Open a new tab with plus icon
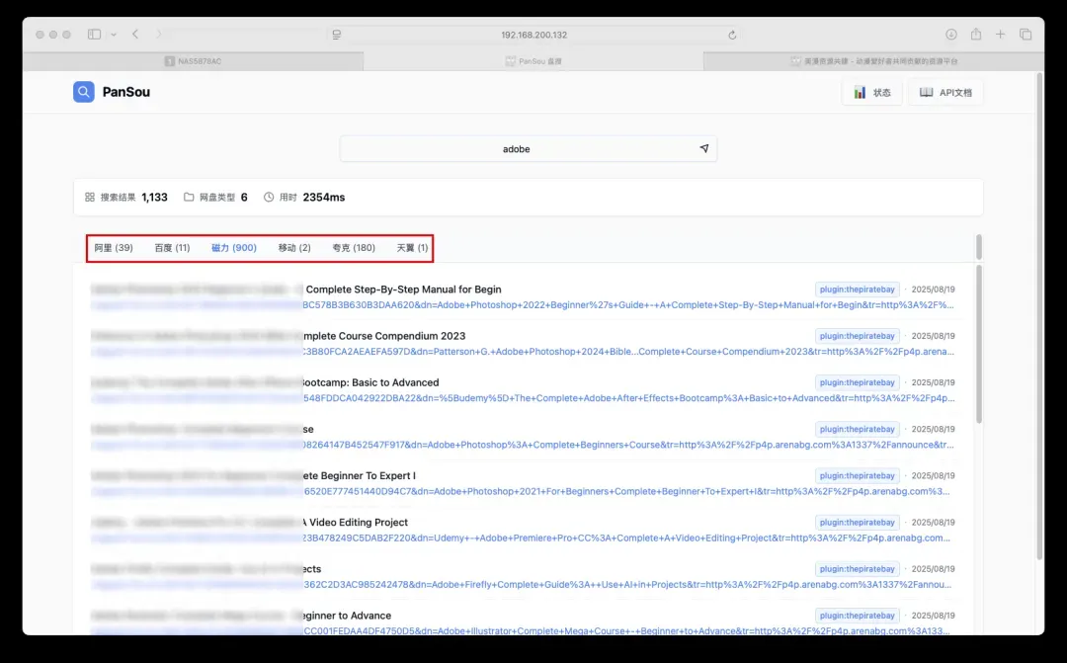The width and height of the screenshot is (1067, 663). coord(1001,35)
